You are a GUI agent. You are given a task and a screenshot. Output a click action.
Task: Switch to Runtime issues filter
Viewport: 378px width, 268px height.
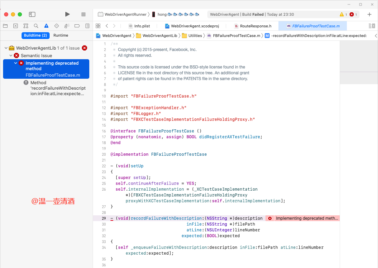(x=61, y=35)
